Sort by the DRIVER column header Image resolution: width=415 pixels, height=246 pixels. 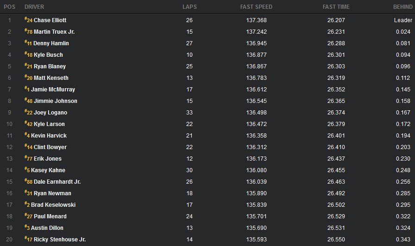click(34, 7)
